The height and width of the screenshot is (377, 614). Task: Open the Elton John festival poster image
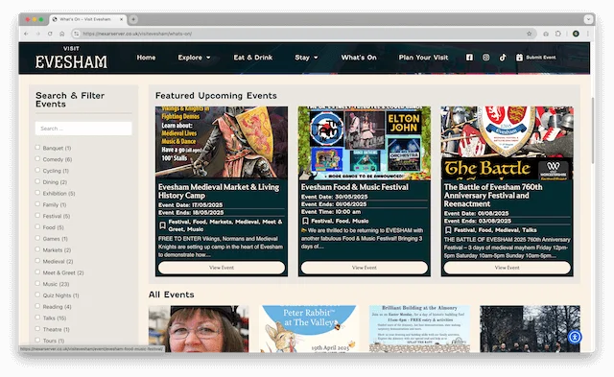coord(365,143)
